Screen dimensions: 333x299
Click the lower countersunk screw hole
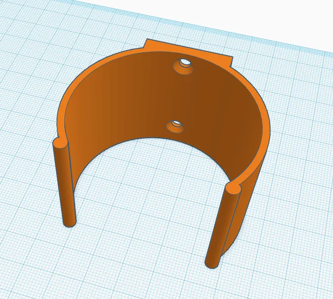point(176,124)
